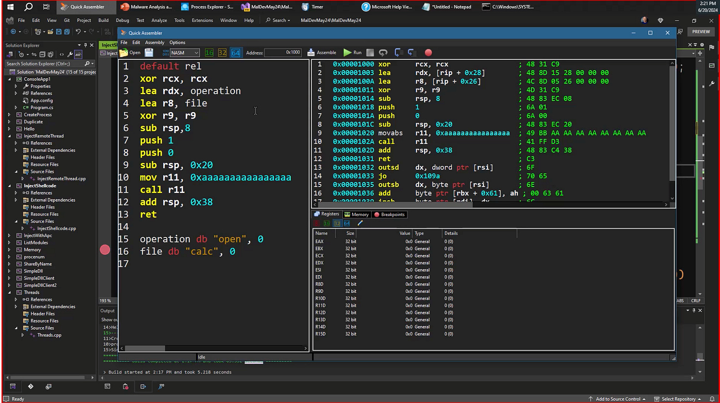Screen dimensions: 720x403
Task: Click Visual Studio Undo icon
Action: pos(78,32)
